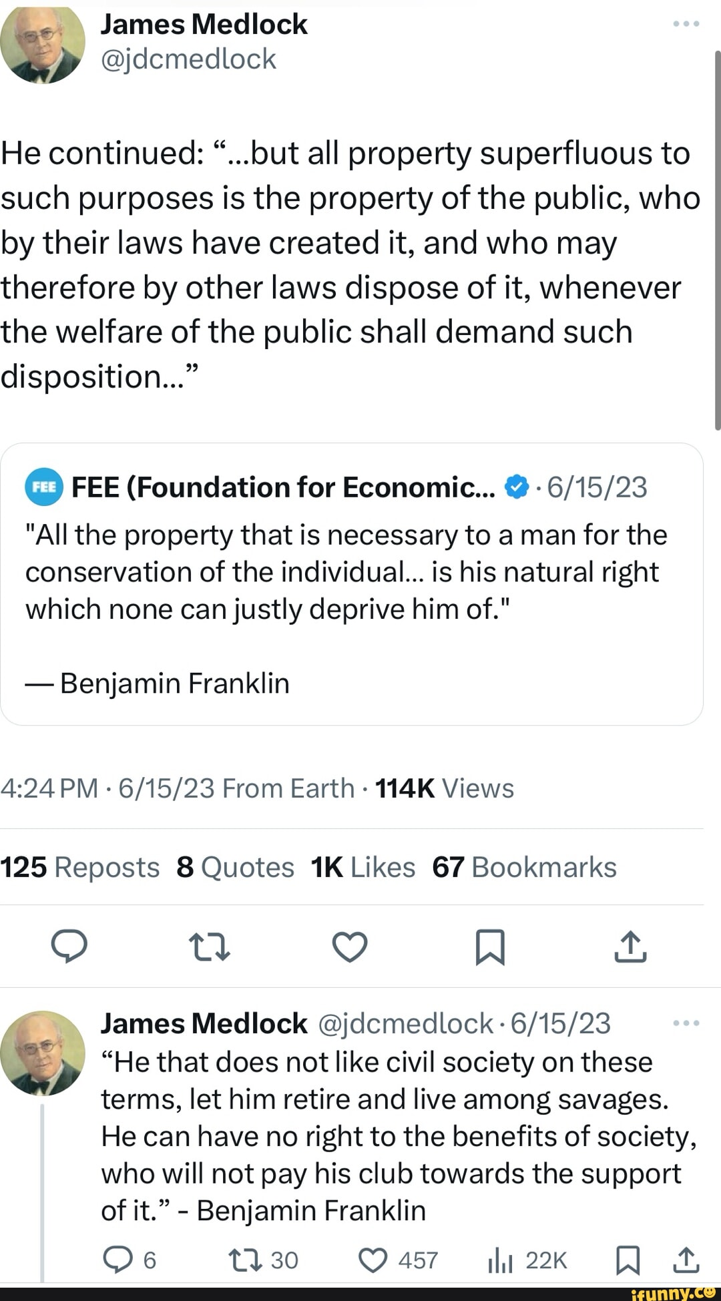Click the @jdcmedlock handle in the header
Image resolution: width=721 pixels, height=1301 pixels.
(x=188, y=59)
